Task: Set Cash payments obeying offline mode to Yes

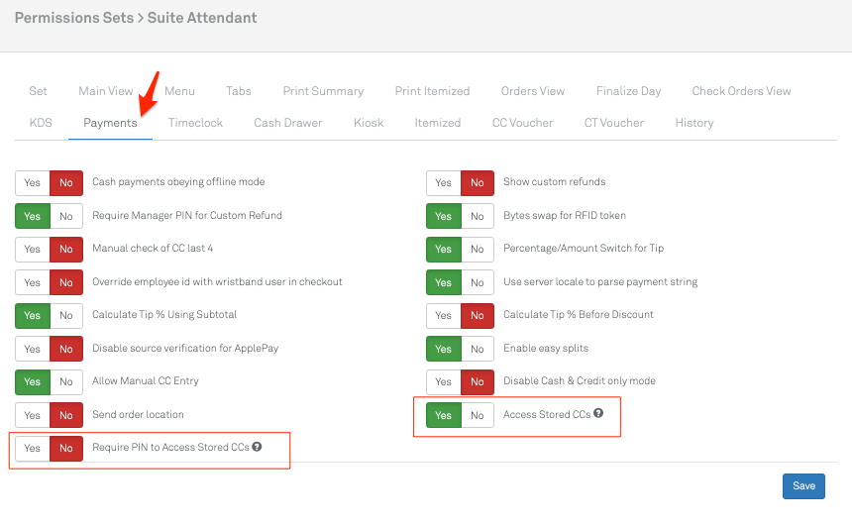Action: click(x=33, y=182)
